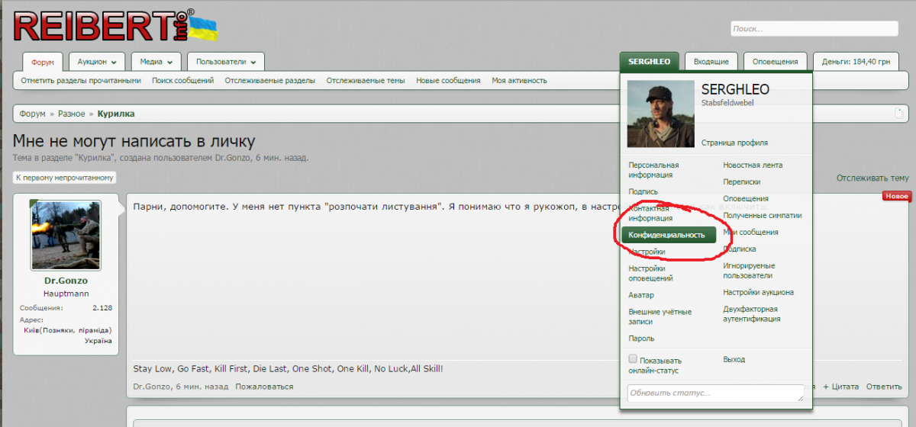This screenshot has height=427, width=916.
Task: Click the Обновить статус text box
Action: (x=715, y=393)
